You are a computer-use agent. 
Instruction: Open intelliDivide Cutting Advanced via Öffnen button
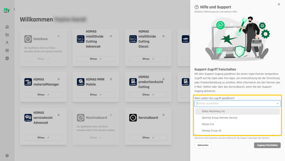point(96,59)
